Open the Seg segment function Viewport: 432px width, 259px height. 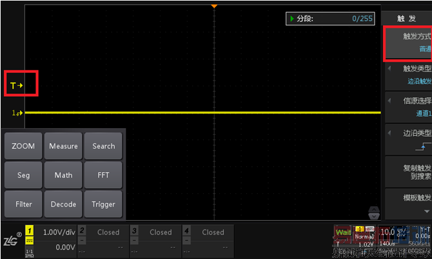(x=23, y=175)
